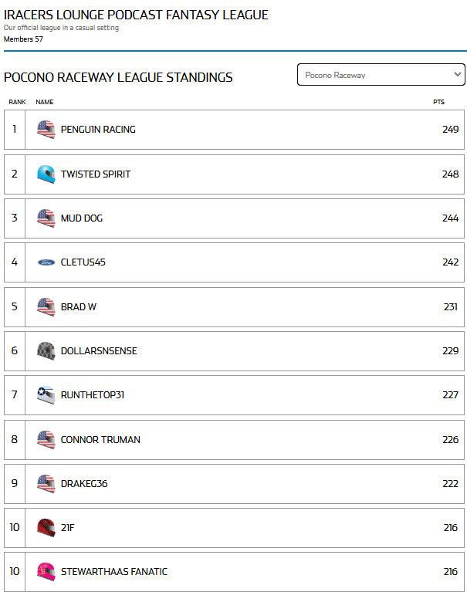Click the Mud Dog 244 points value
Image resolution: width=467 pixels, height=592 pixels.
[450, 218]
